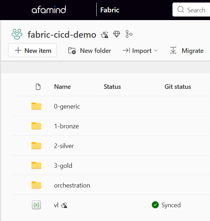Click the Git status column header

(178, 87)
